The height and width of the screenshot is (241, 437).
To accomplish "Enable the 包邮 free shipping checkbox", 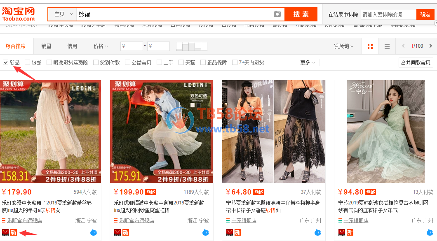I will point(28,63).
